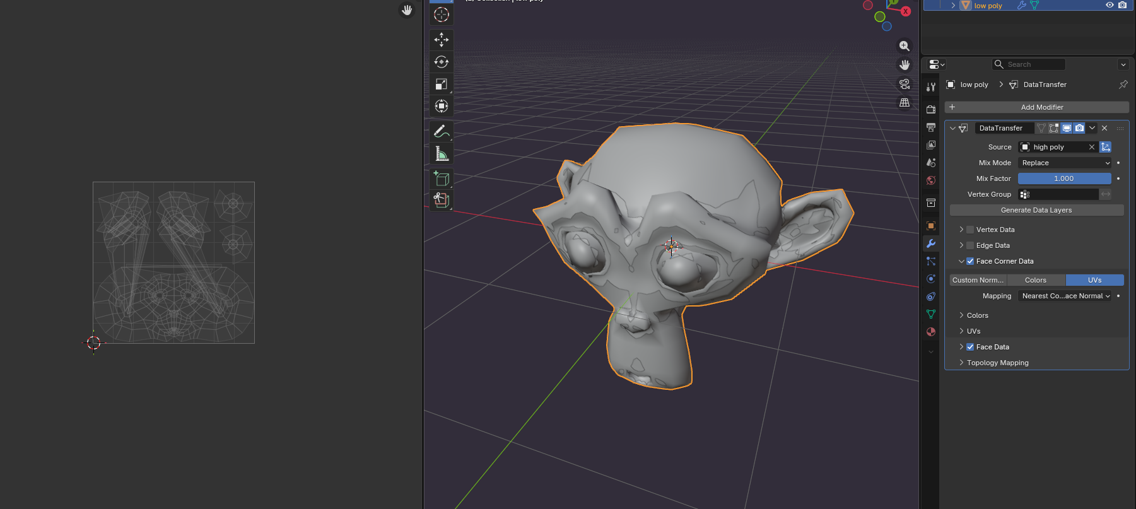This screenshot has height=509, width=1136.
Task: Adjust the Mix Factor slider
Action: tap(1065, 178)
